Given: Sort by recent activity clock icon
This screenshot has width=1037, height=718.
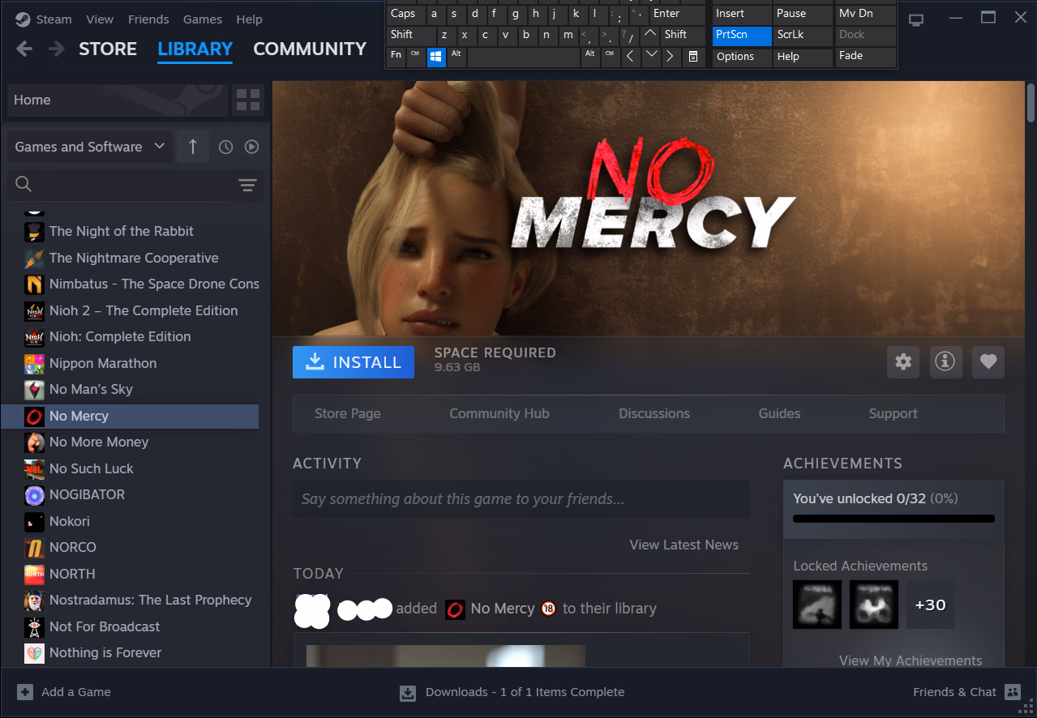Looking at the screenshot, I should 226,147.
